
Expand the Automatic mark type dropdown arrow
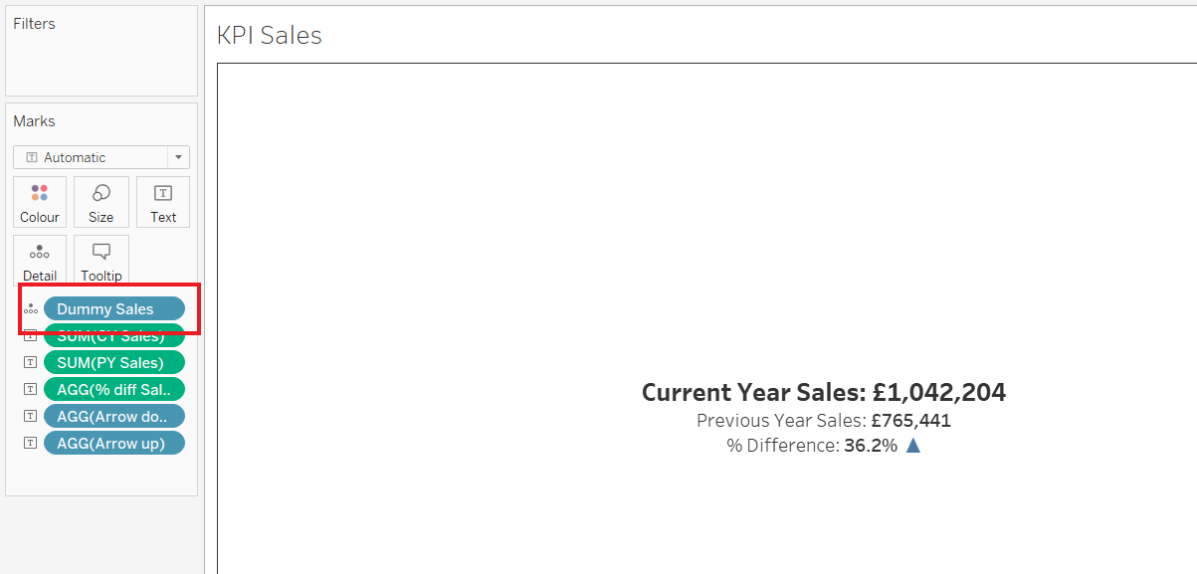pyautogui.click(x=178, y=157)
